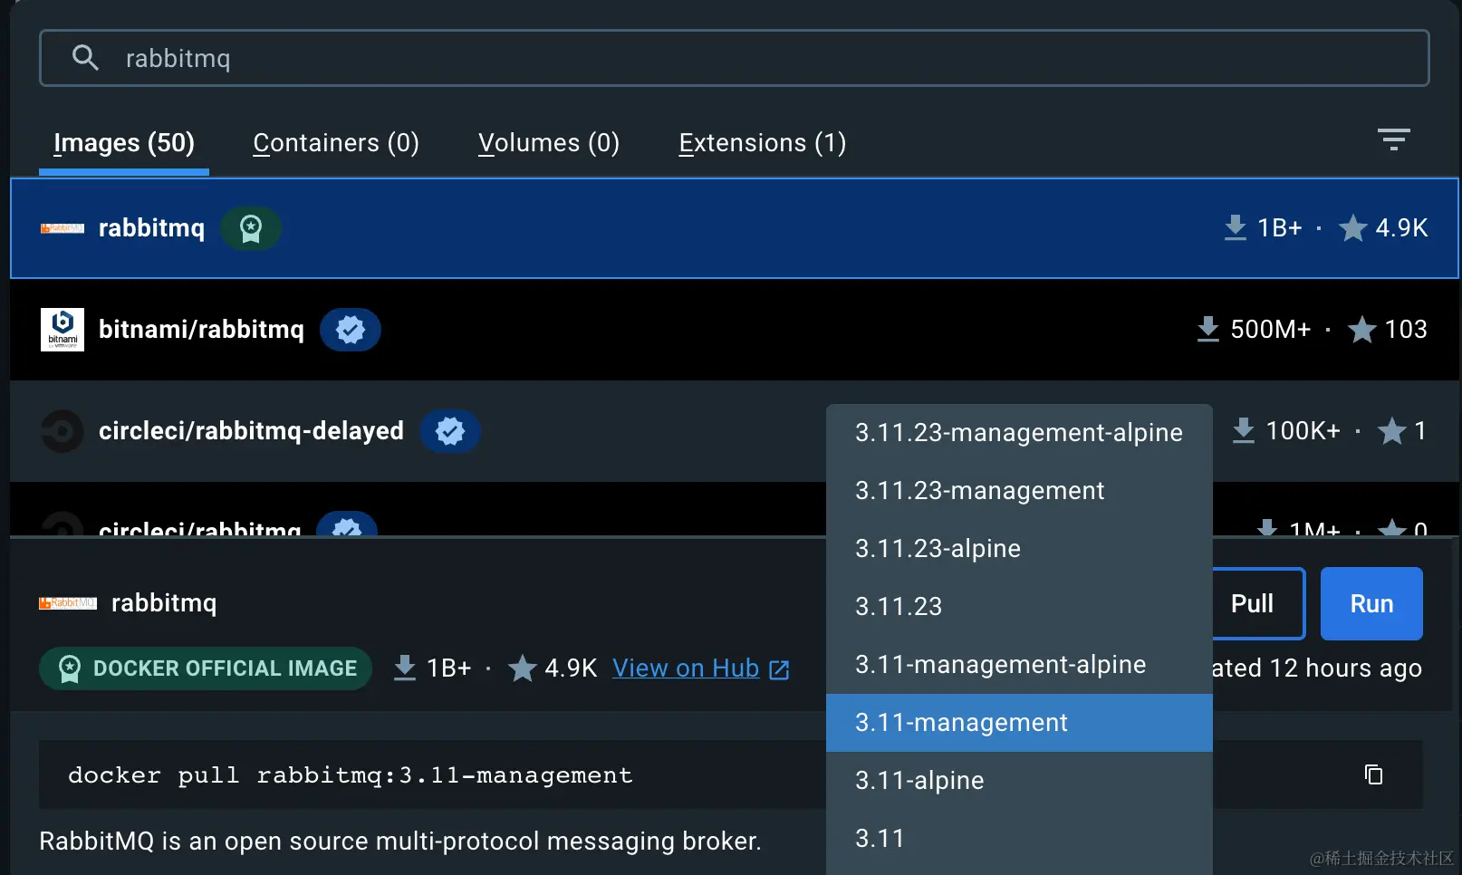The width and height of the screenshot is (1462, 875).
Task: Copy the docker pull command
Action: click(1373, 774)
